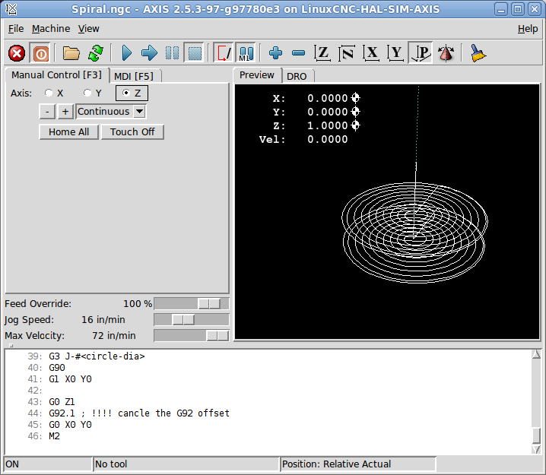Screen dimensions: 546x475
Task: Switch to Z top view
Action: [x=322, y=54]
